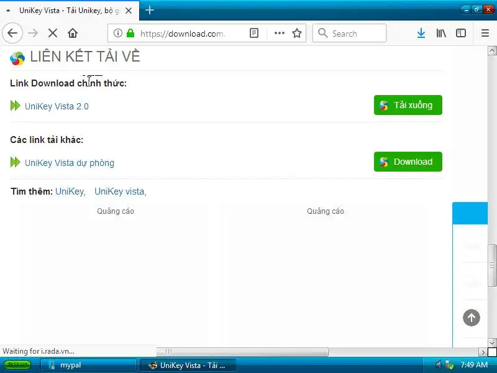Image resolution: width=497 pixels, height=373 pixels.
Task: Click the horizontal scrollbar right arrow
Action: coord(483,352)
